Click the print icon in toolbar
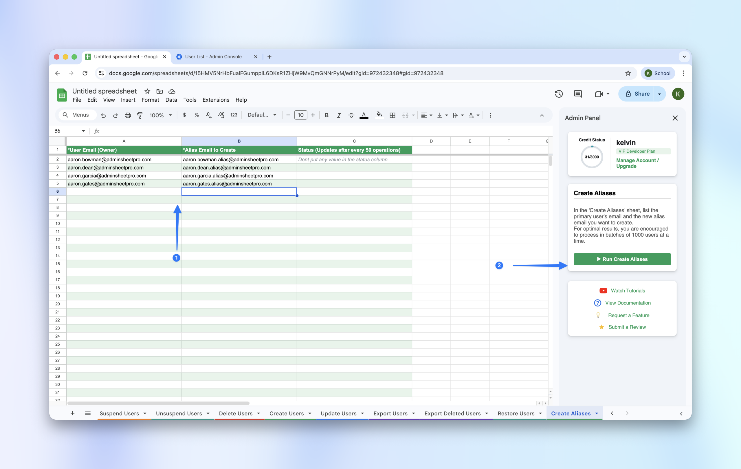Image resolution: width=741 pixels, height=469 pixels. (x=127, y=115)
